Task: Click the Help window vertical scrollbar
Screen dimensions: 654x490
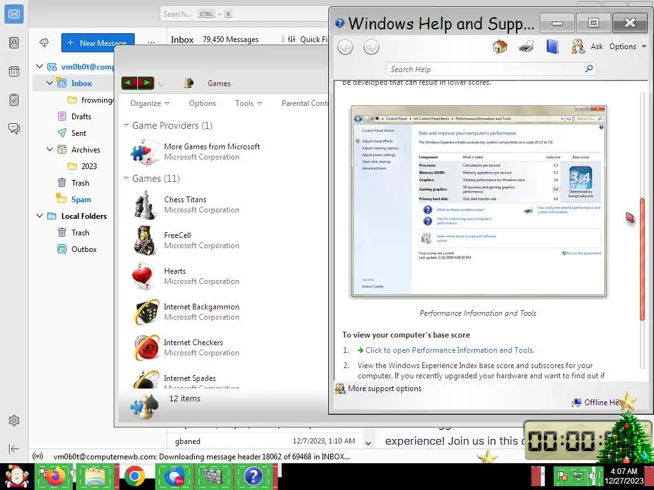Action: coord(643,258)
